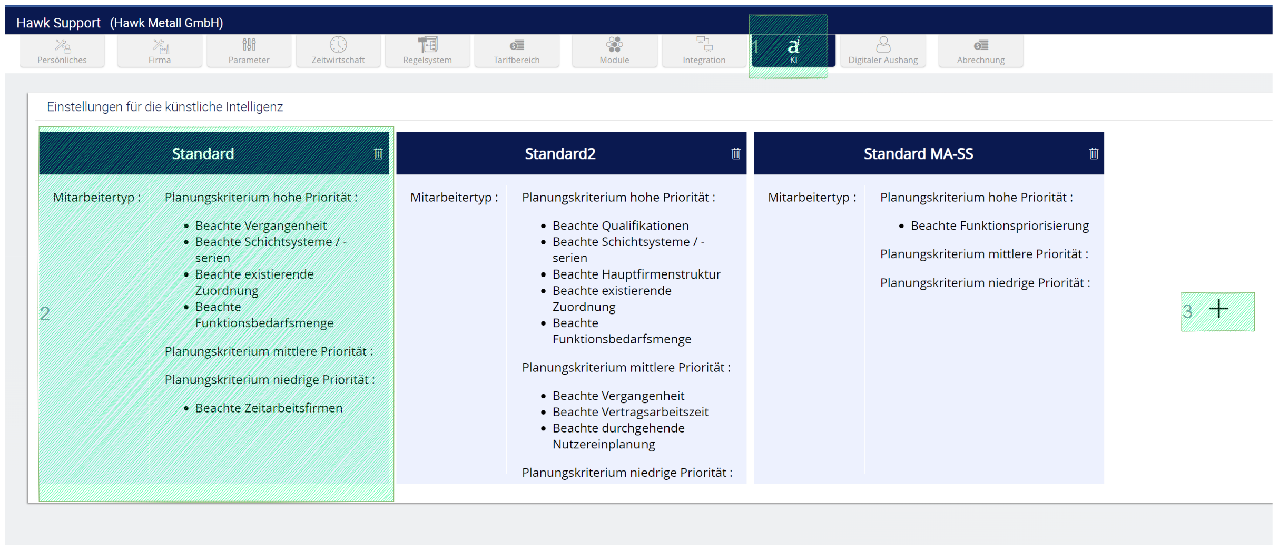The width and height of the screenshot is (1279, 550).
Task: Click trash icon on Standard MA-SS card
Action: click(1094, 153)
